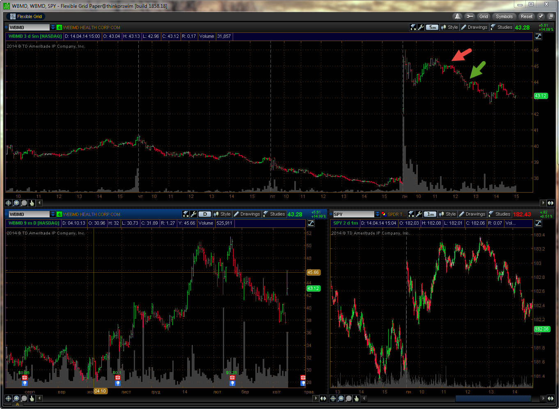
Task: Select pan hand tool under daily WBMD chart
Action: pos(32,398)
